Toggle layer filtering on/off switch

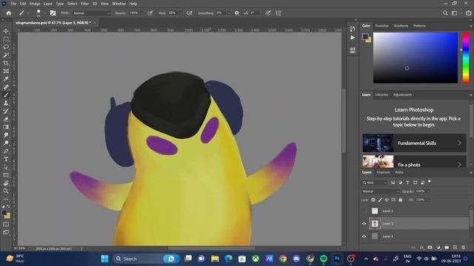(430, 182)
